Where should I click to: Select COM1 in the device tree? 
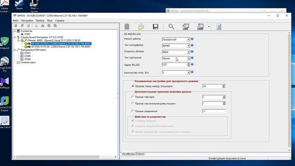(x=27, y=34)
